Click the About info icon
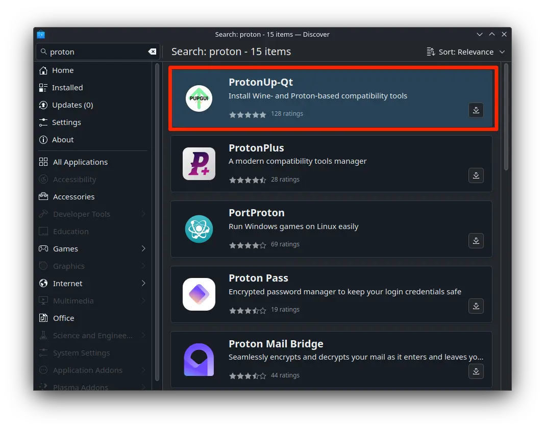Viewport: 545px width, 430px height. point(43,140)
